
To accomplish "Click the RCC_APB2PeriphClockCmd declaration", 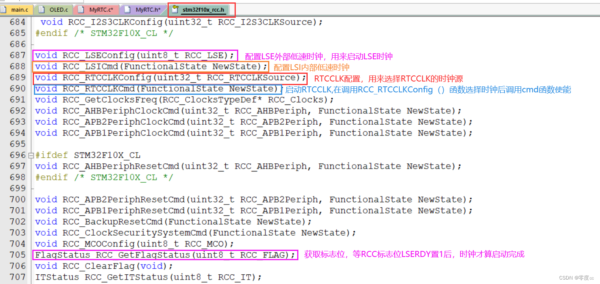I will 254,122.
